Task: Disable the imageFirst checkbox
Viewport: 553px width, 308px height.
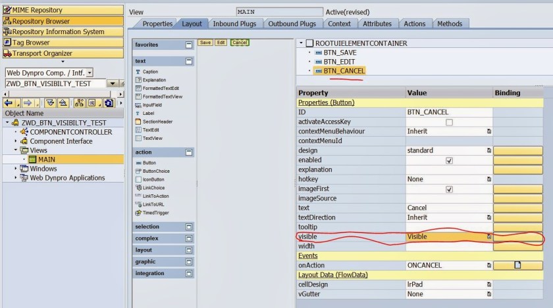Action: [449, 189]
